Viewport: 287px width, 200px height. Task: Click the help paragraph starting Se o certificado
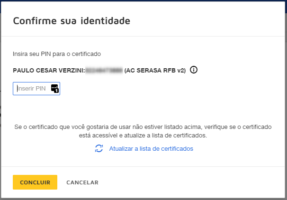pos(143,131)
